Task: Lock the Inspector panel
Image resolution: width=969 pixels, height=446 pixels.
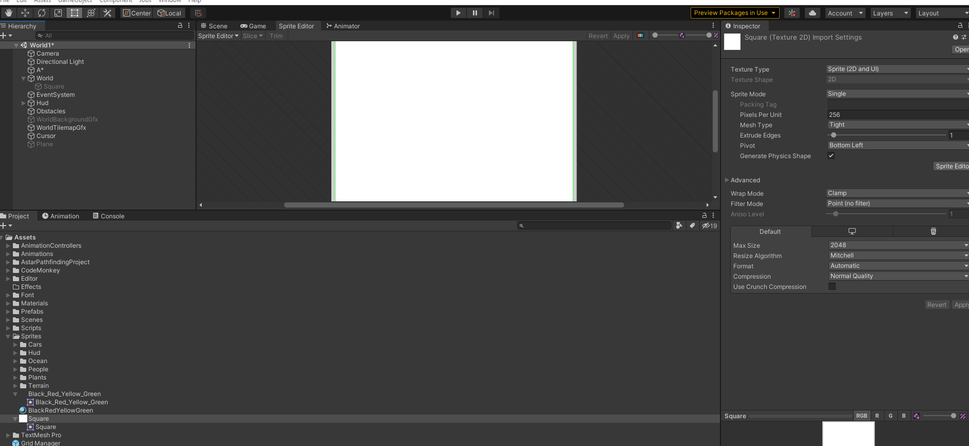Action: [960, 25]
